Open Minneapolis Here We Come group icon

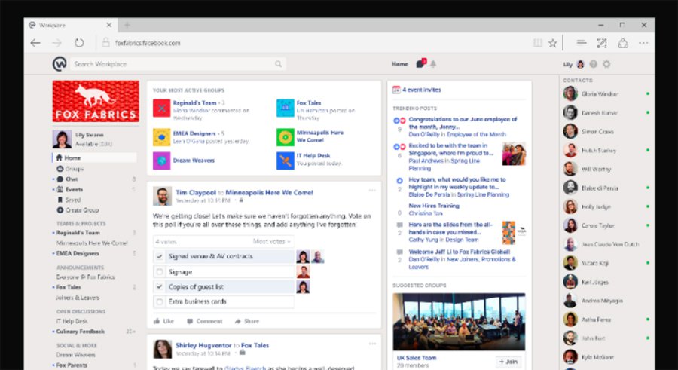(x=286, y=137)
